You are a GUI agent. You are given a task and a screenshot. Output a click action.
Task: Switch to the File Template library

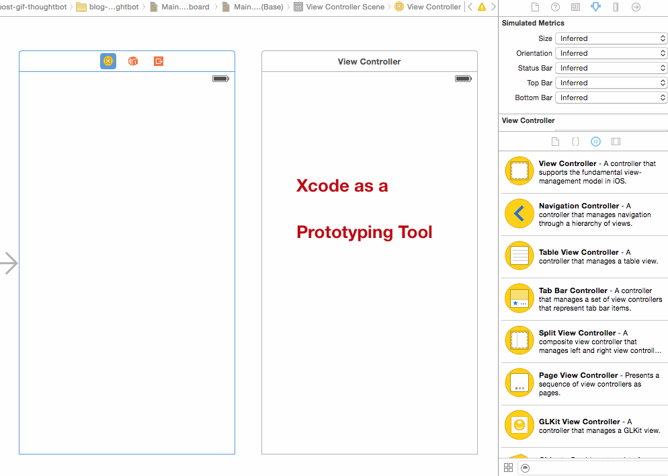click(x=555, y=141)
